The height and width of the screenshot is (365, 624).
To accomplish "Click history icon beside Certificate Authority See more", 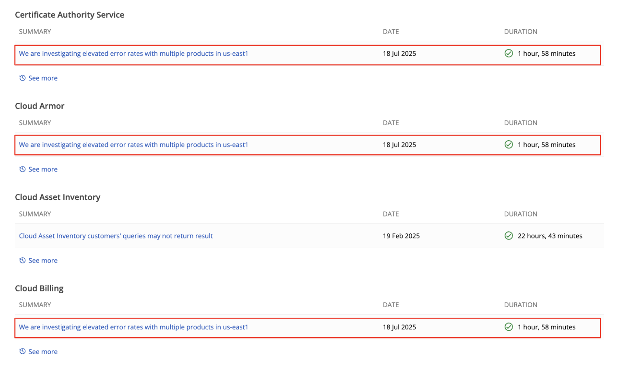I will (x=23, y=78).
